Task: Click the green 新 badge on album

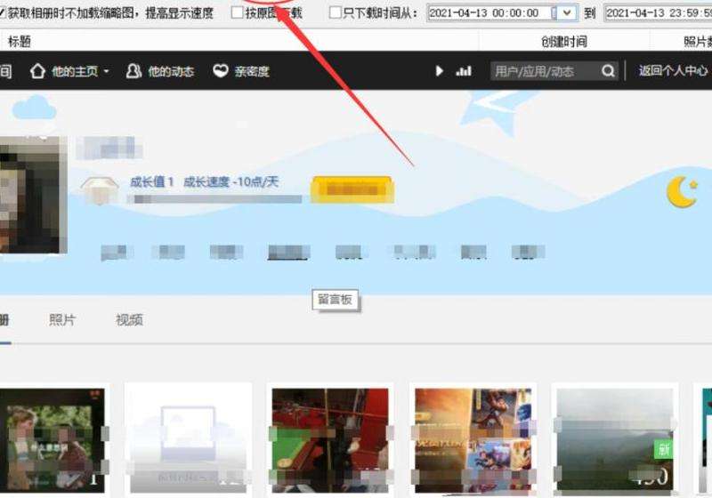Action: (x=663, y=449)
